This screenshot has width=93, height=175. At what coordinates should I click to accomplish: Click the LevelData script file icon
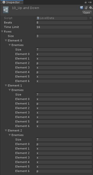(38, 18)
